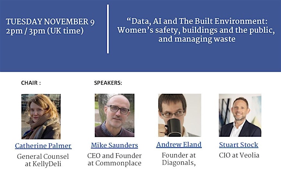The height and width of the screenshot is (188, 281).
Task: Click Andrew Eland's photo with black mug
Action: [180, 115]
